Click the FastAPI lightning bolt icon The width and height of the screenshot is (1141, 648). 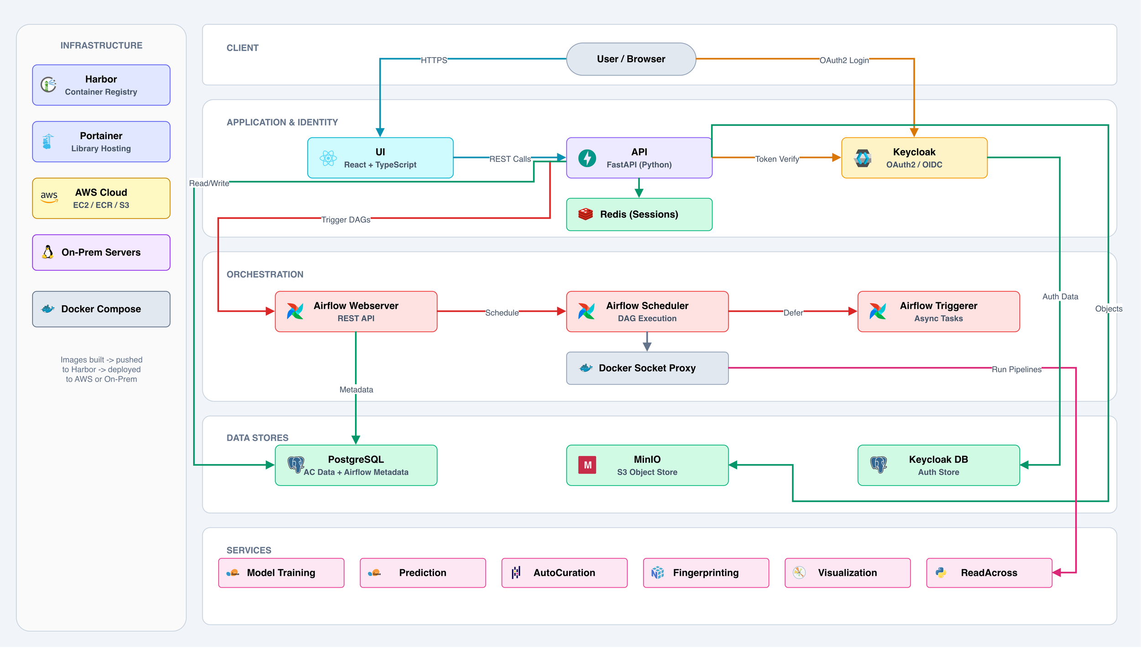point(587,158)
